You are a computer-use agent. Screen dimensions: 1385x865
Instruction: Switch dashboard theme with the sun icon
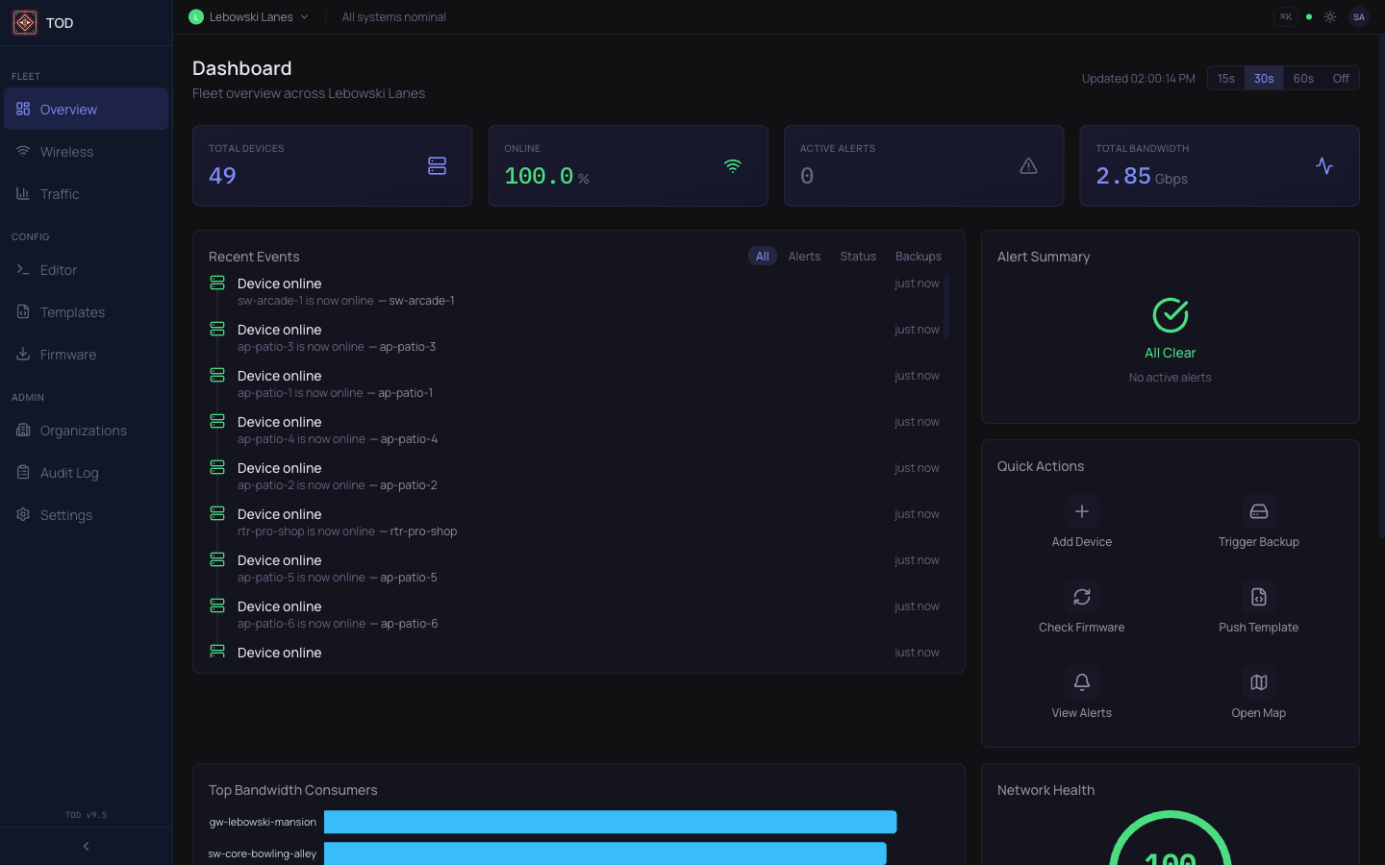pyautogui.click(x=1330, y=16)
